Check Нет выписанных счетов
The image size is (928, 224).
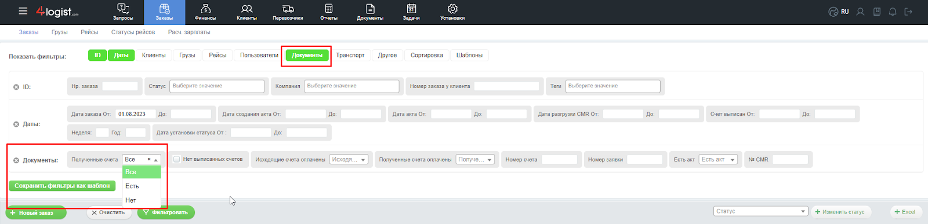177,159
